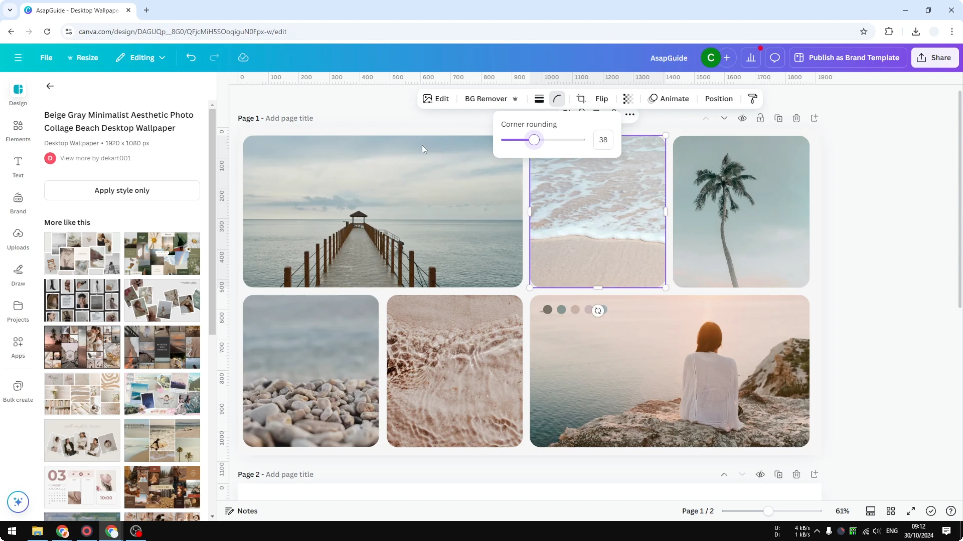
Task: Open the File menu
Action: (46, 57)
